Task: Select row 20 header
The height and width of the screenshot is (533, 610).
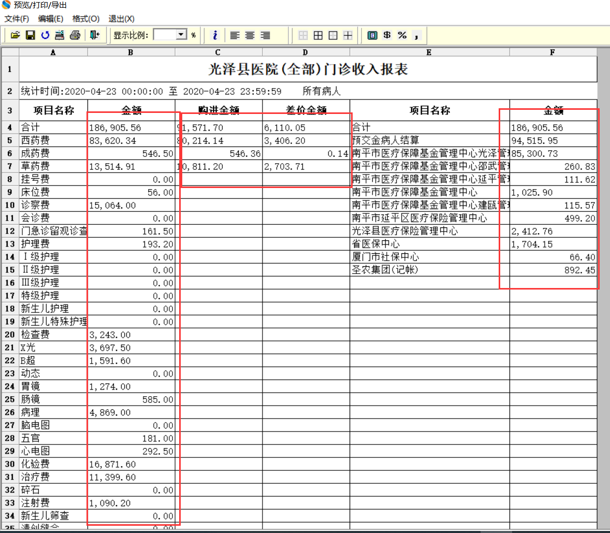Action: coord(10,335)
